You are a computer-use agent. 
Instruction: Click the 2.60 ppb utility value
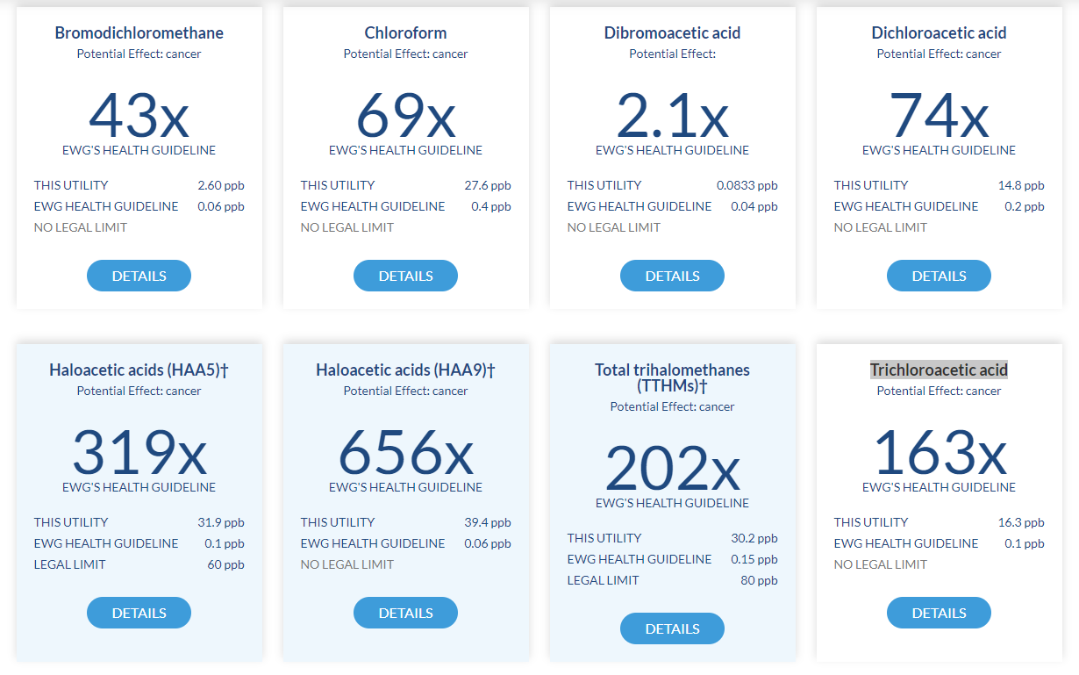(221, 185)
